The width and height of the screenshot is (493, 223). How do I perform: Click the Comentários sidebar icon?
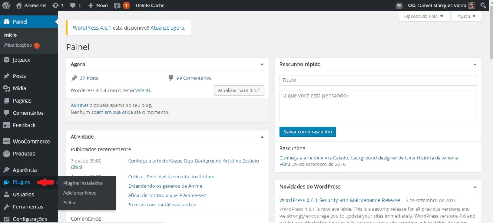coord(6,113)
